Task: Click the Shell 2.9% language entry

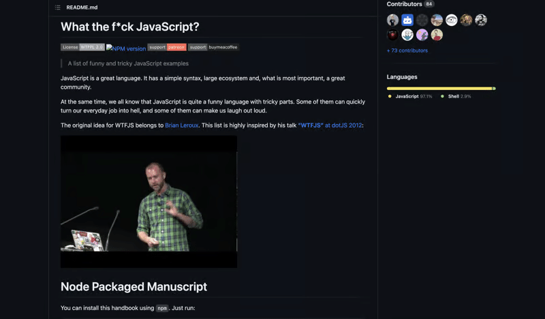Action: click(x=459, y=97)
